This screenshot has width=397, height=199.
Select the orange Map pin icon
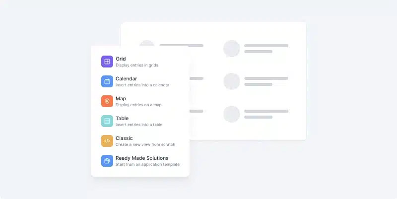(x=107, y=101)
